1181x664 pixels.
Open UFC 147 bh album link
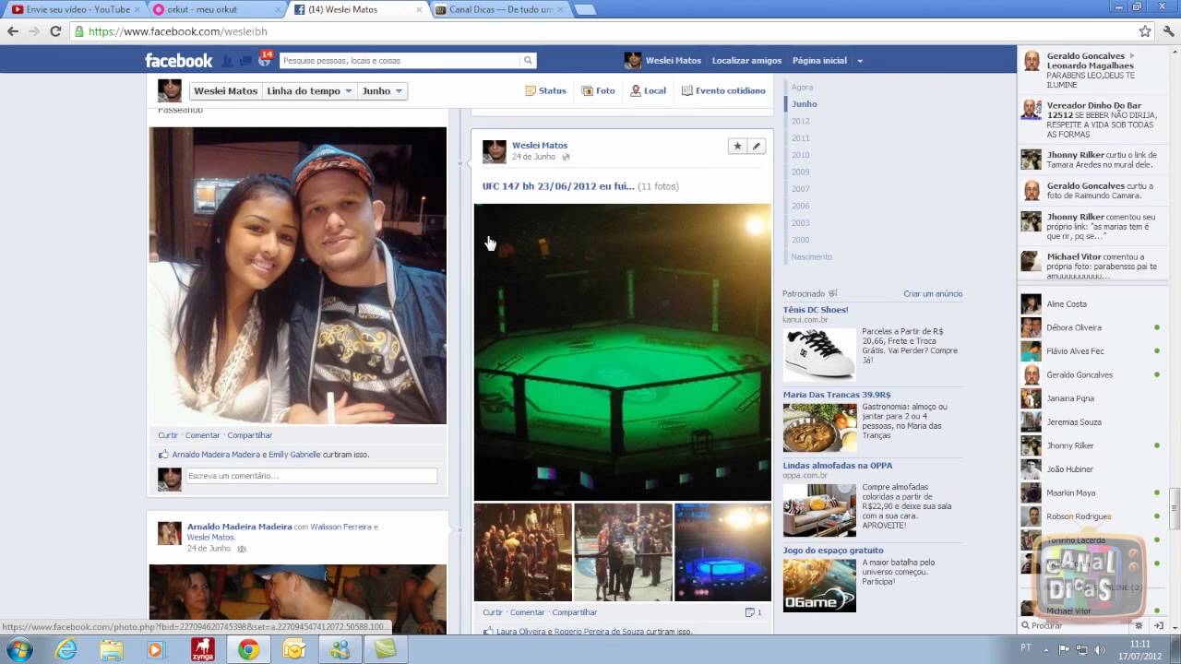coord(558,186)
